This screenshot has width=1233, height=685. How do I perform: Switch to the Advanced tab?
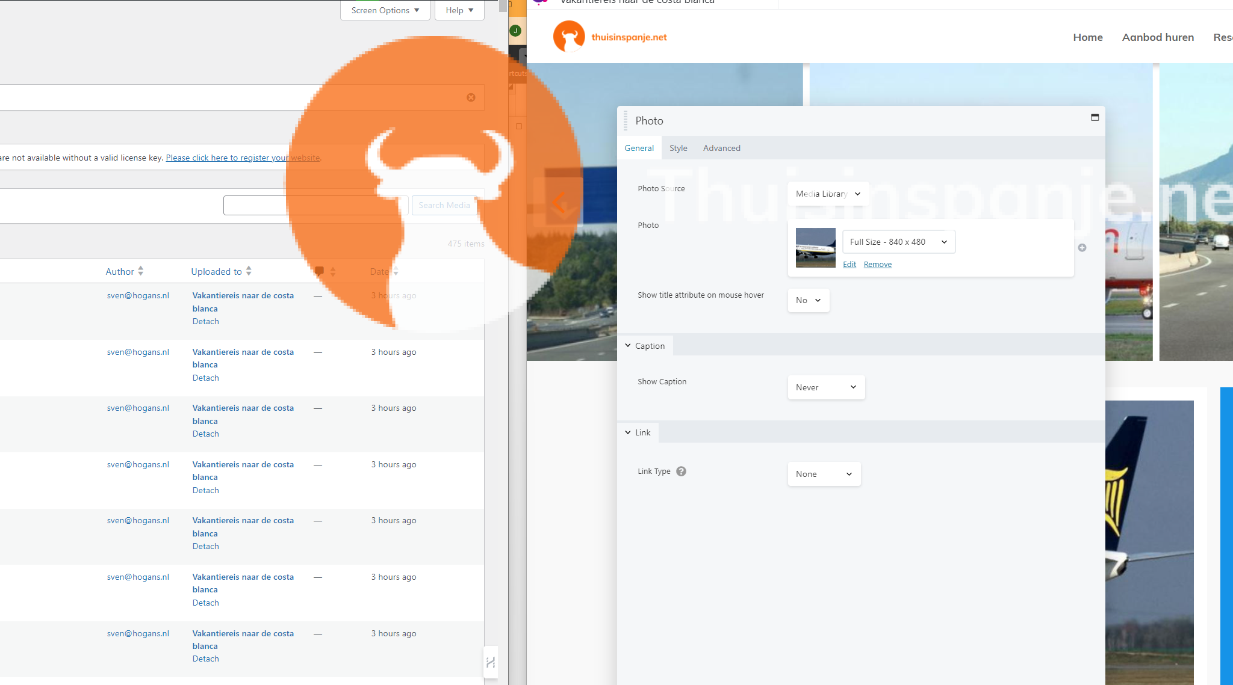coord(722,148)
